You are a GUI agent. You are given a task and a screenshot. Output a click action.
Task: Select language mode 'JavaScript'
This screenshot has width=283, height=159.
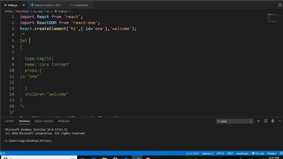(x=242, y=153)
